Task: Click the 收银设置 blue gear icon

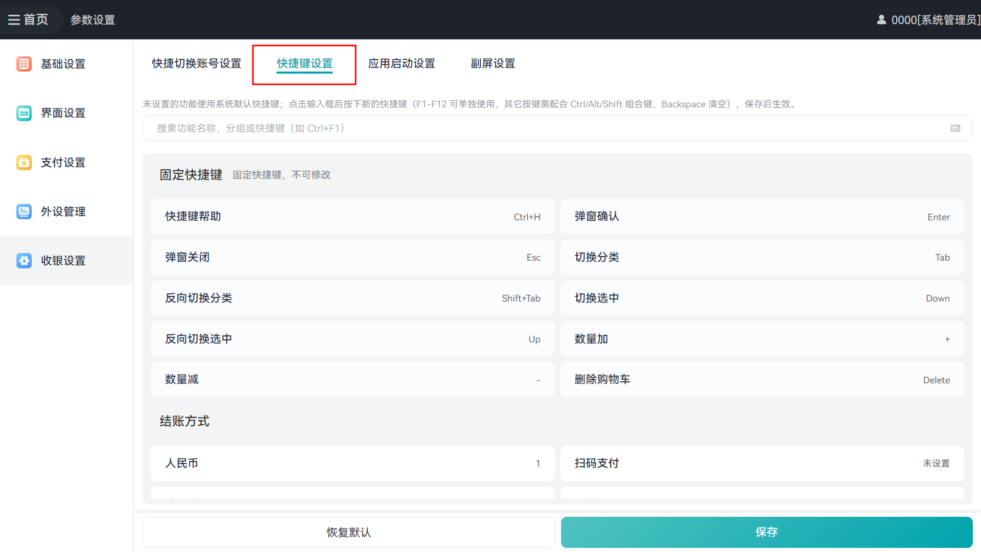Action: (24, 261)
